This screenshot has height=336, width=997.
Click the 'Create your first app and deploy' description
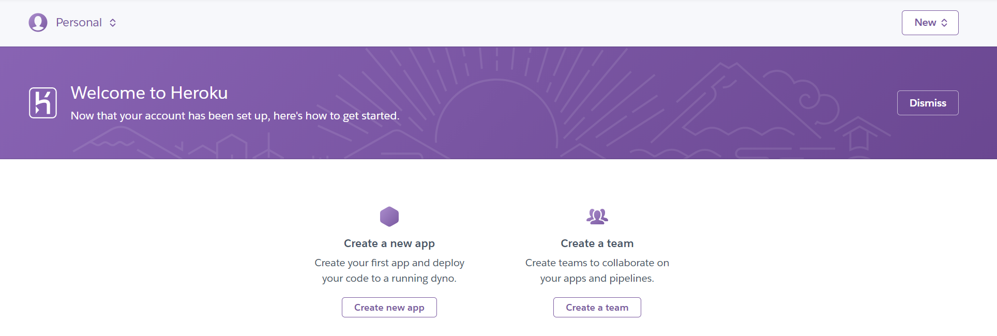click(x=389, y=270)
